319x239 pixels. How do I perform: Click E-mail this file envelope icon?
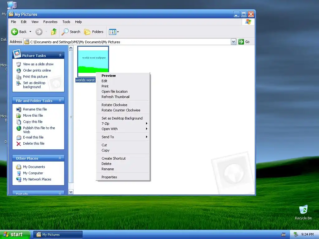(x=18, y=138)
